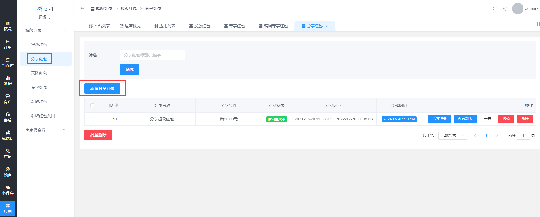Image resolution: width=540 pixels, height=217 pixels.
Task: Open 小程序 mini-program section
Action: click(8, 190)
